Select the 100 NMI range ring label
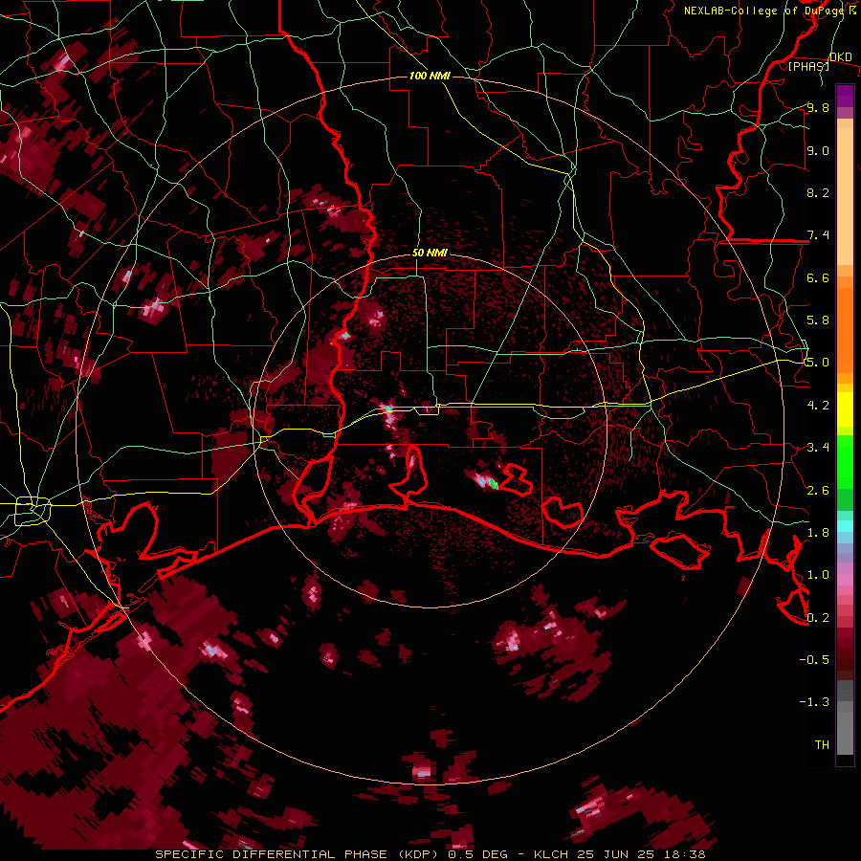The height and width of the screenshot is (861, 861). tap(430, 76)
